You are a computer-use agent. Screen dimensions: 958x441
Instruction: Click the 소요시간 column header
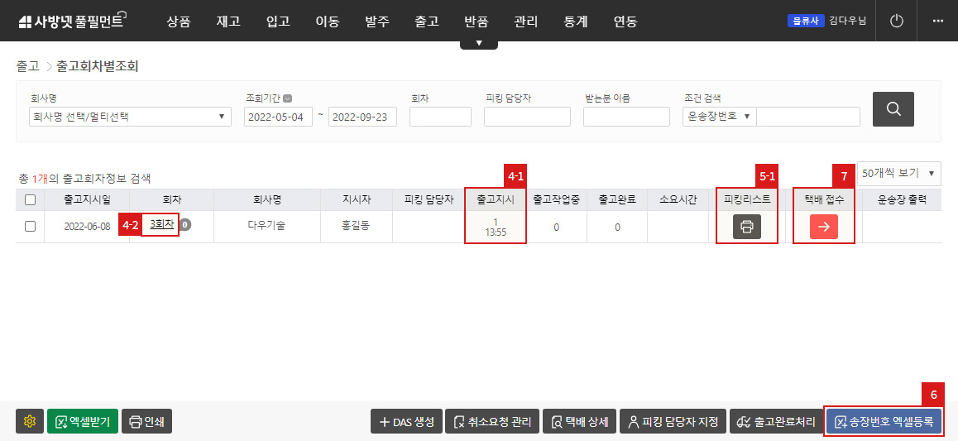point(678,199)
